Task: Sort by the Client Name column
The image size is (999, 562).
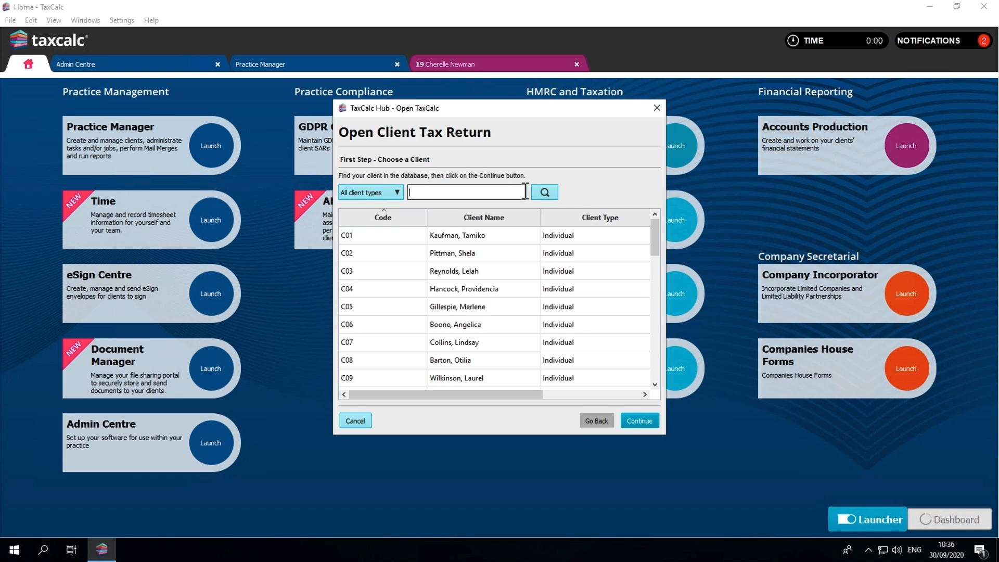Action: pos(484,218)
